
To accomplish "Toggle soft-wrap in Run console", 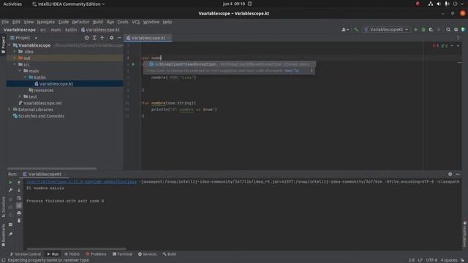I will point(19,198).
